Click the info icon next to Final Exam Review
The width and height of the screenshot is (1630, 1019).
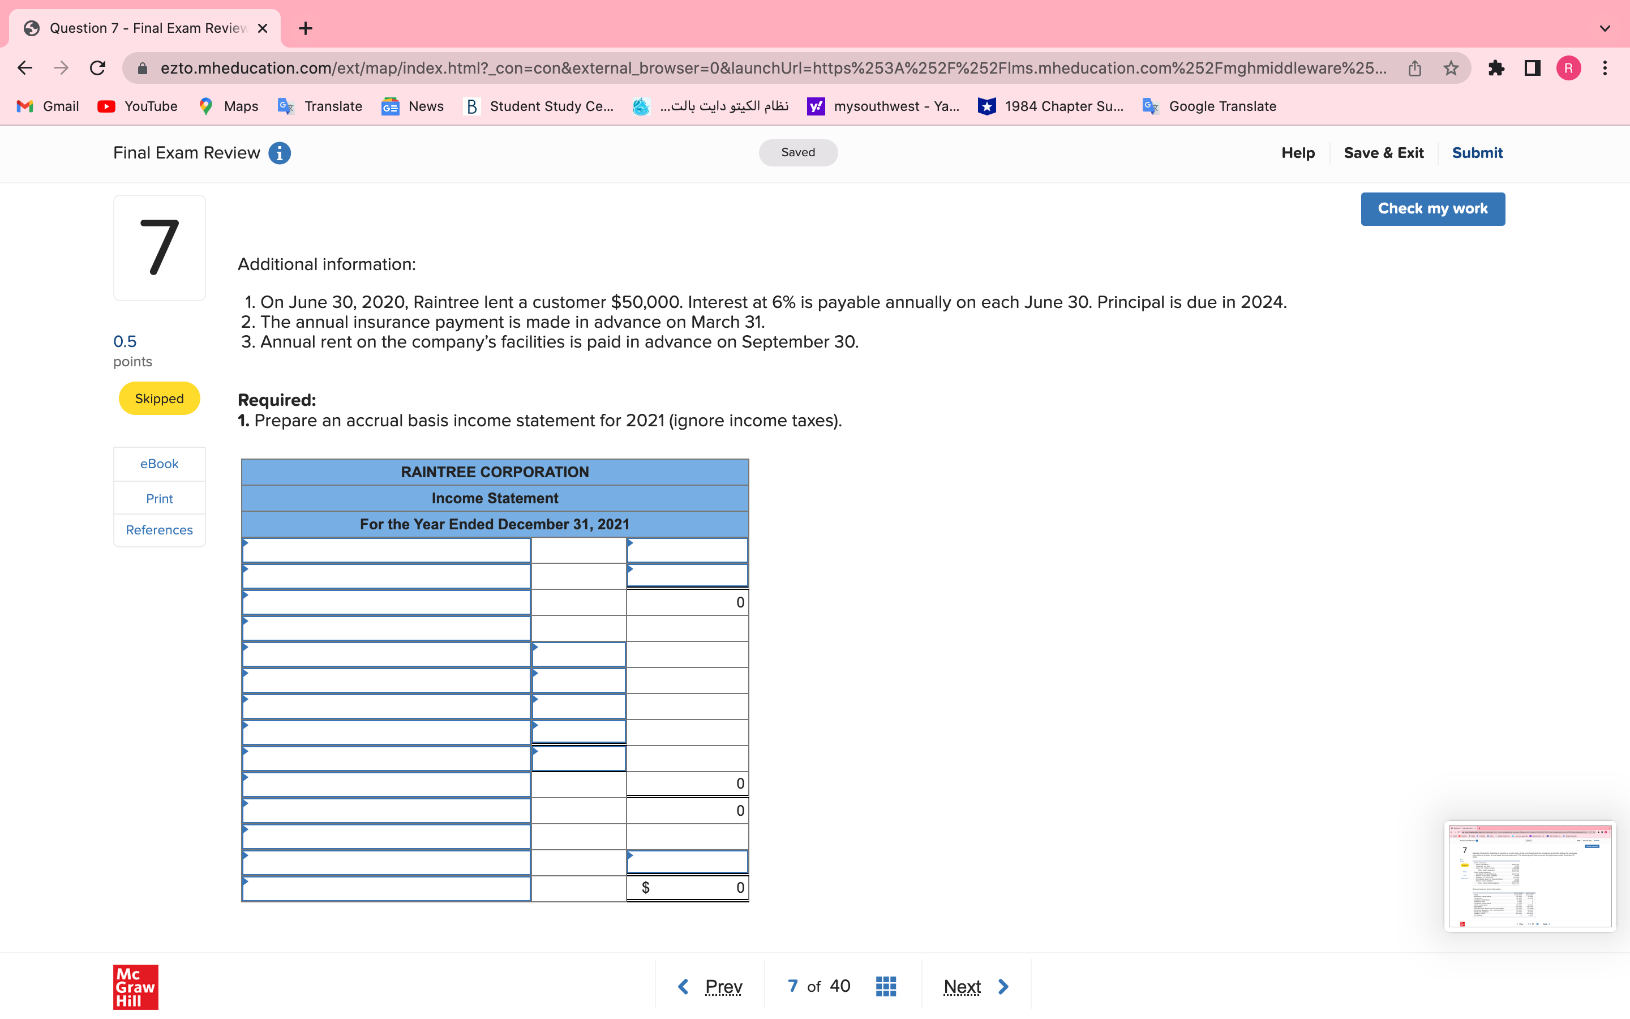pos(279,153)
